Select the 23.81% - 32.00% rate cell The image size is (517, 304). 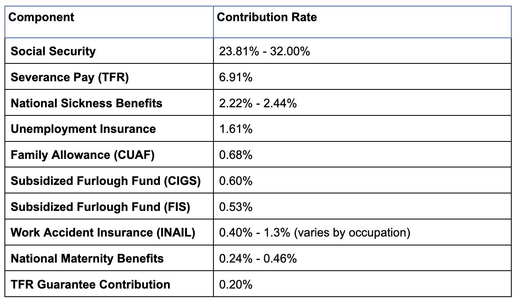pos(264,51)
